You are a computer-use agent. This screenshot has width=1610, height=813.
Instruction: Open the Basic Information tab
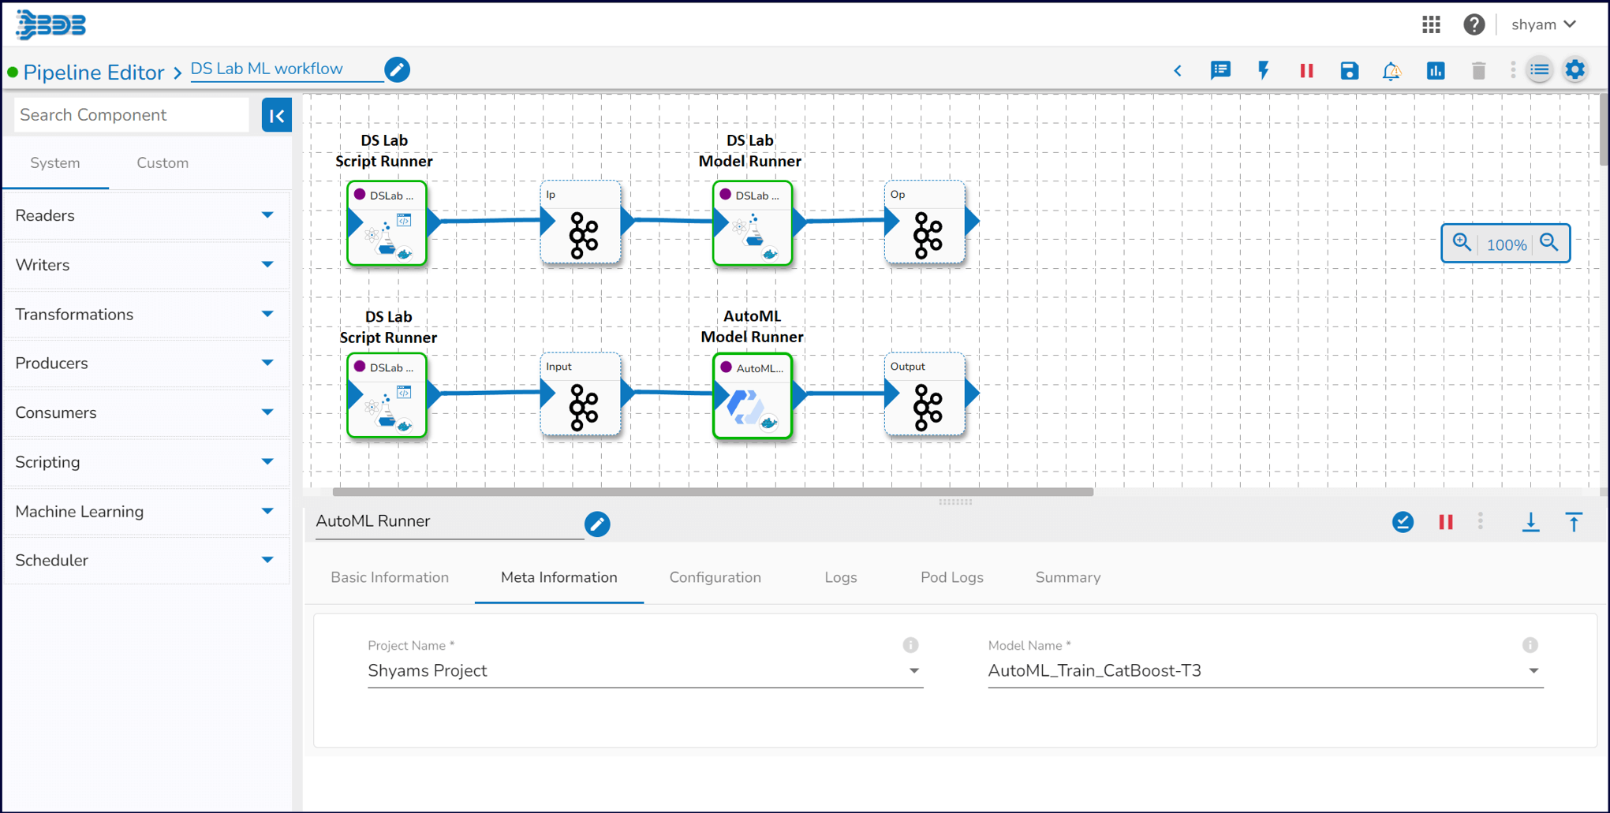(390, 577)
